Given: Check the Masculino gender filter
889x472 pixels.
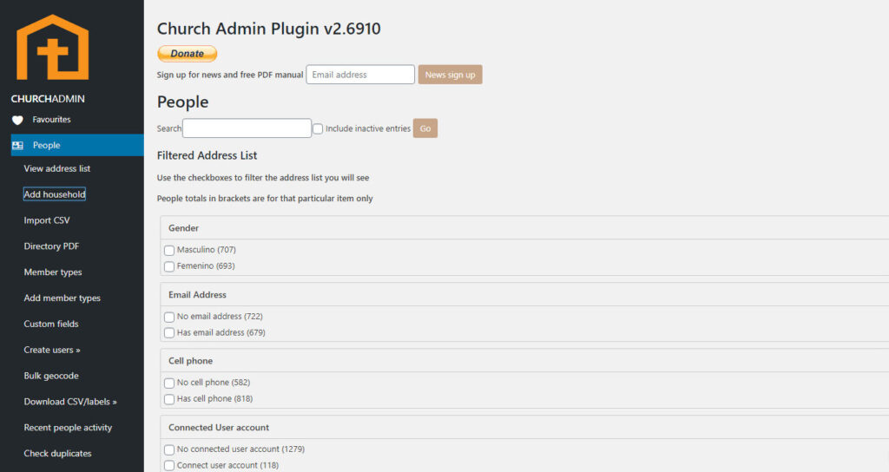Looking at the screenshot, I should coord(169,250).
